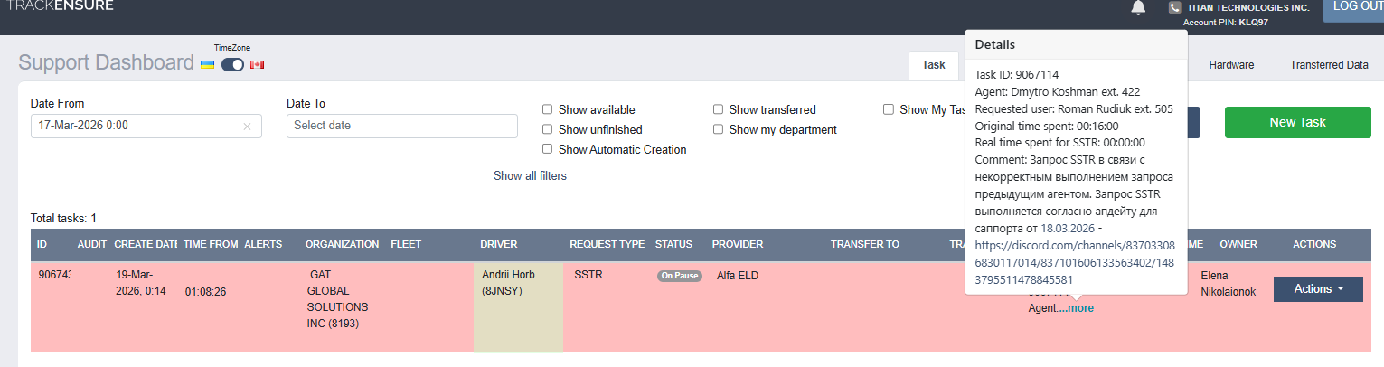
Task: Click the Ukraine flag icon
Action: [207, 65]
